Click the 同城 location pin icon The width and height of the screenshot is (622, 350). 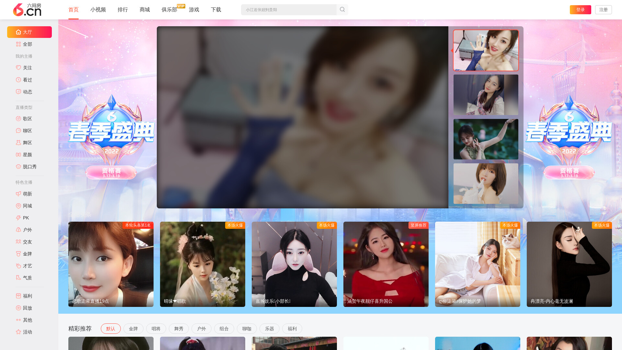point(18,206)
